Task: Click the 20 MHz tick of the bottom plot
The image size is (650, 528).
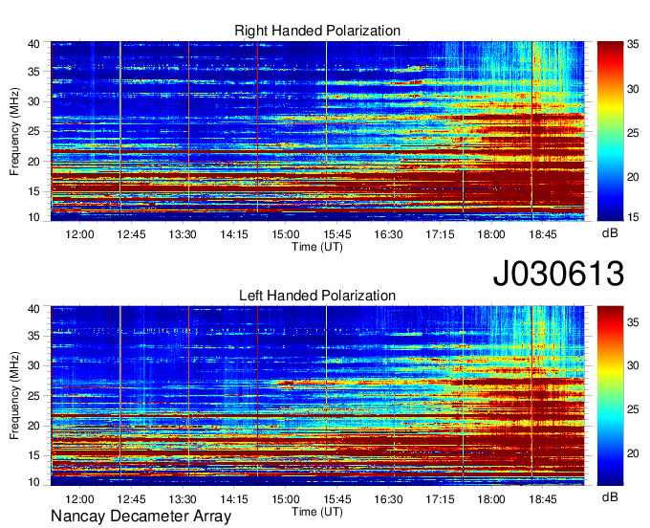Action: (33, 426)
